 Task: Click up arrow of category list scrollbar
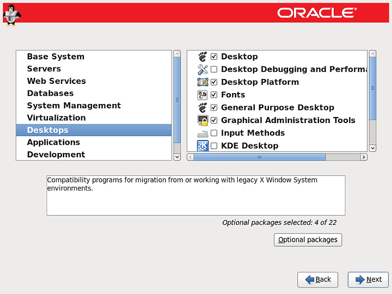[x=177, y=54]
